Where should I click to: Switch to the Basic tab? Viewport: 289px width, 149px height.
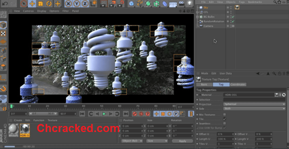point(204,84)
